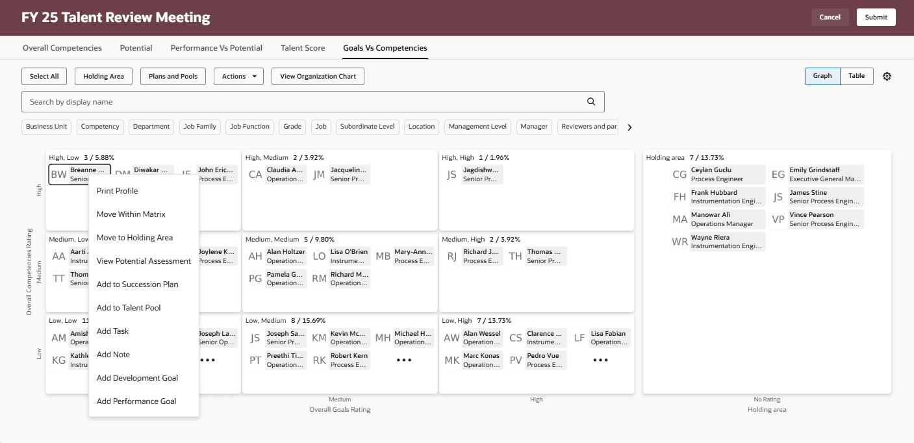The height and width of the screenshot is (443, 914).
Task: Select AH avatar for Alan Holtzer
Action: pos(255,256)
